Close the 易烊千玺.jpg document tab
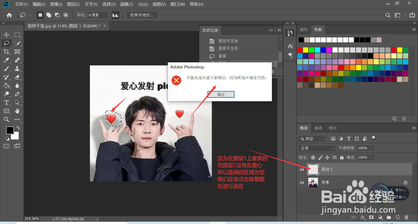418x224 pixels. click(104, 26)
